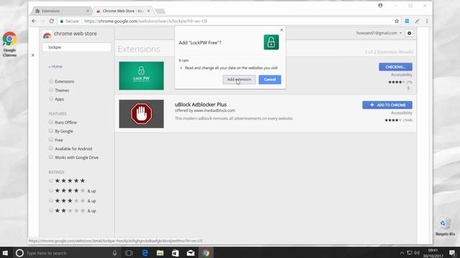Click ADD TO CHROME for uBlock Adblocker Plus
This screenshot has width=460, height=258.
pos(387,105)
